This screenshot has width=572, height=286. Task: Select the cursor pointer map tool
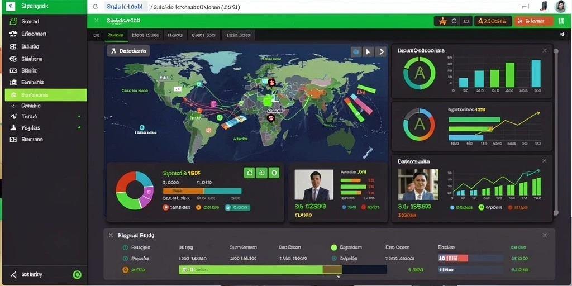pos(368,52)
